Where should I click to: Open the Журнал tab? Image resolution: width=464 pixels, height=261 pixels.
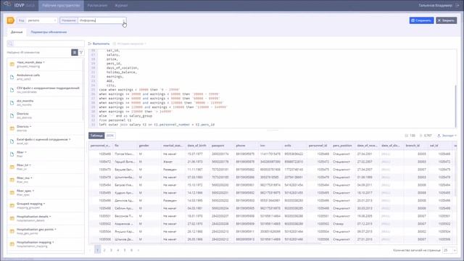point(121,5)
